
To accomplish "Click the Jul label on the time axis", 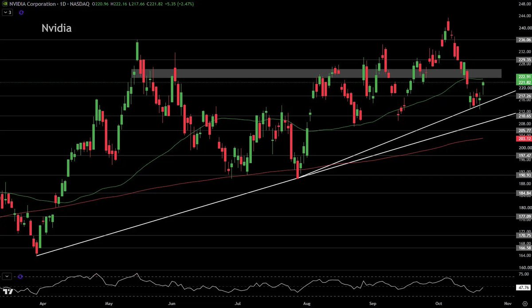I will [238, 304].
